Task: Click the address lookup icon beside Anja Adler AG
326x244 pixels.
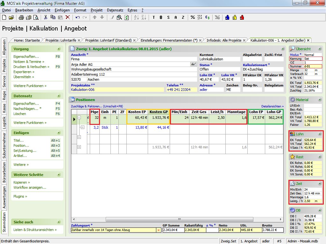Action: click(x=193, y=64)
